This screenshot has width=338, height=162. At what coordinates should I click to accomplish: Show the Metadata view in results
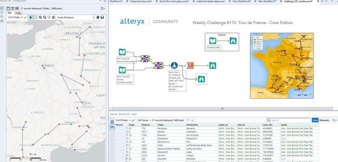click(x=324, y=120)
